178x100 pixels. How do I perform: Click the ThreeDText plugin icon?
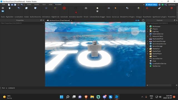[172, 8]
